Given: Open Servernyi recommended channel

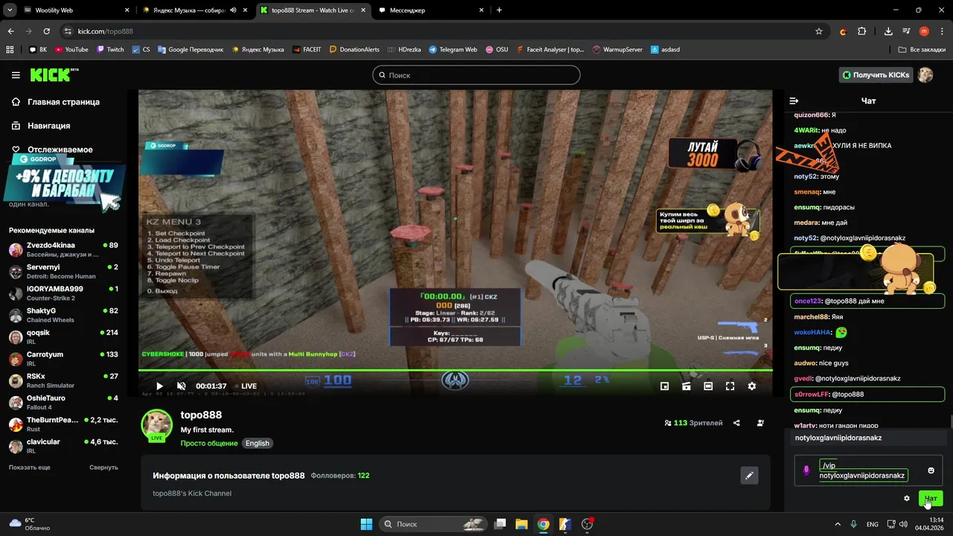Looking at the screenshot, I should 63,271.
